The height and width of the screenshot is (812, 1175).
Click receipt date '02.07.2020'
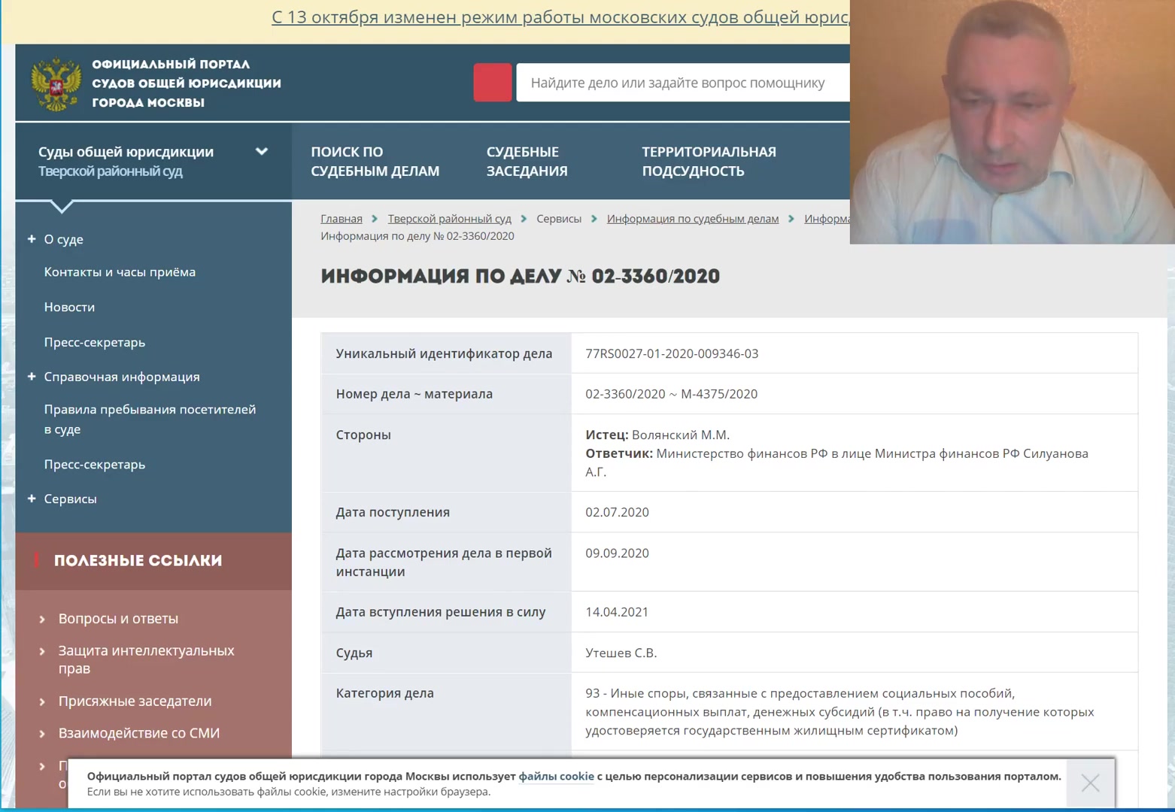click(617, 512)
